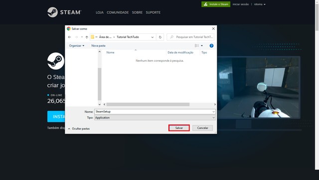Open the view options dropdown arrow
Viewport: 319px width, 180px height.
pyautogui.click(x=202, y=45)
